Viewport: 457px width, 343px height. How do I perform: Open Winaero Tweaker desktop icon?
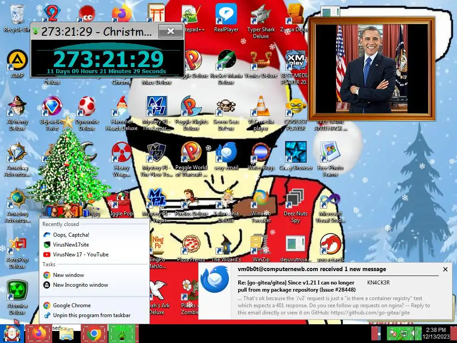(261, 205)
